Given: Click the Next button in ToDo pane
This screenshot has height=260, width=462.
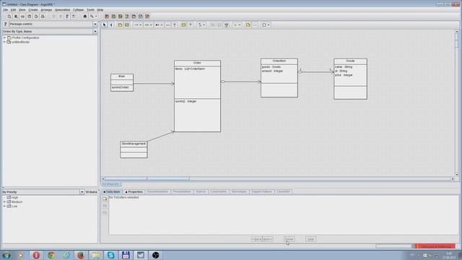Looking at the screenshot, I should pyautogui.click(x=267, y=239).
